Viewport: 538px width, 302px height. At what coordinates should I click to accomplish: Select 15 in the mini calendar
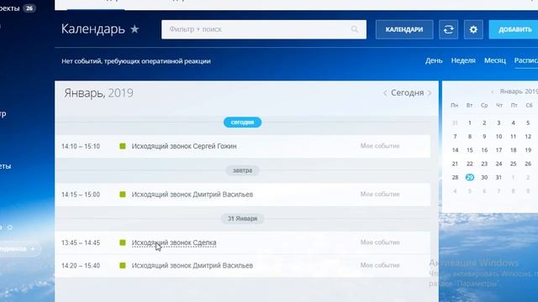[470, 150]
